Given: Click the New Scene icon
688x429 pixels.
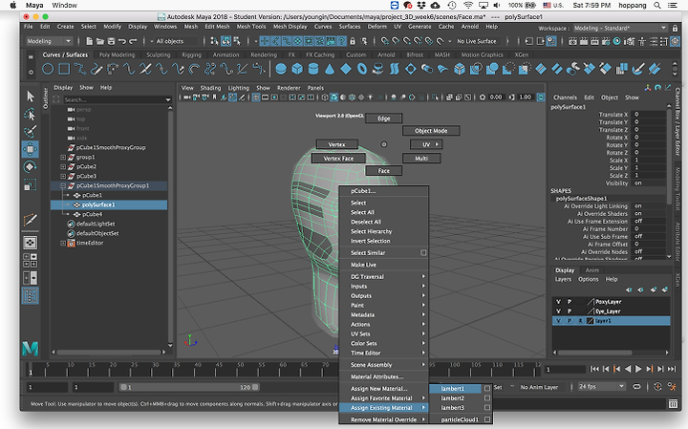Looking at the screenshot, I should coord(90,41).
